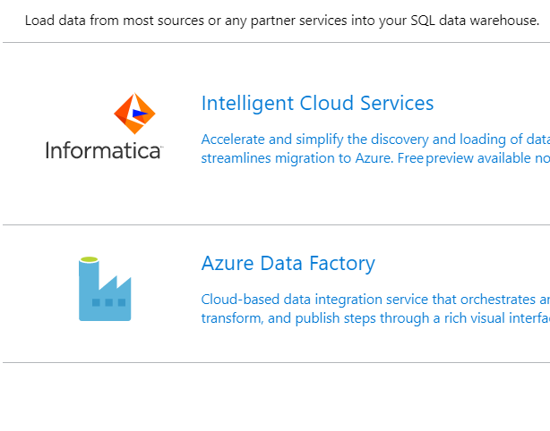Click the 'Cloud-based data integration service' description
Screen dimensions: 550x431
click(375, 300)
